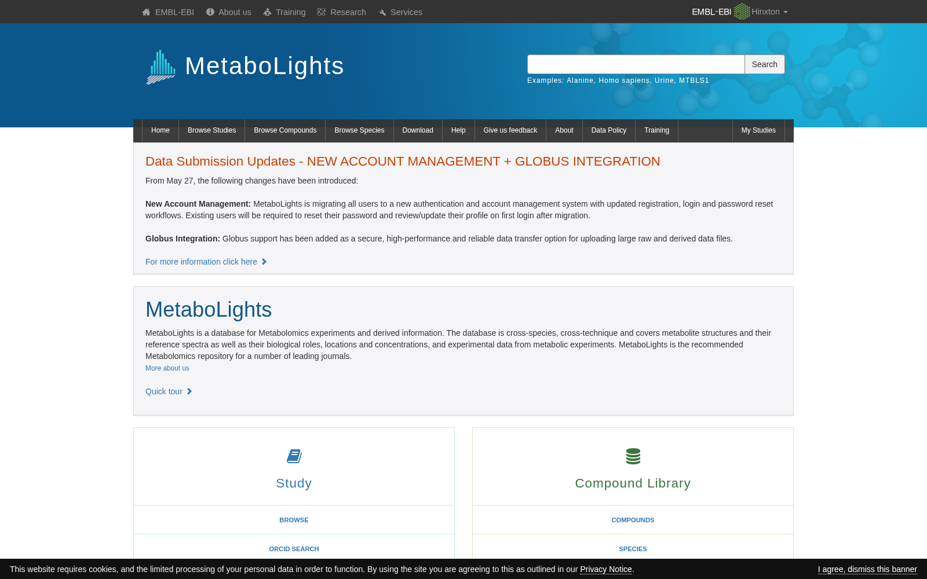This screenshot has height=579, width=927.
Task: Click About us in top bar
Action: coord(235,12)
